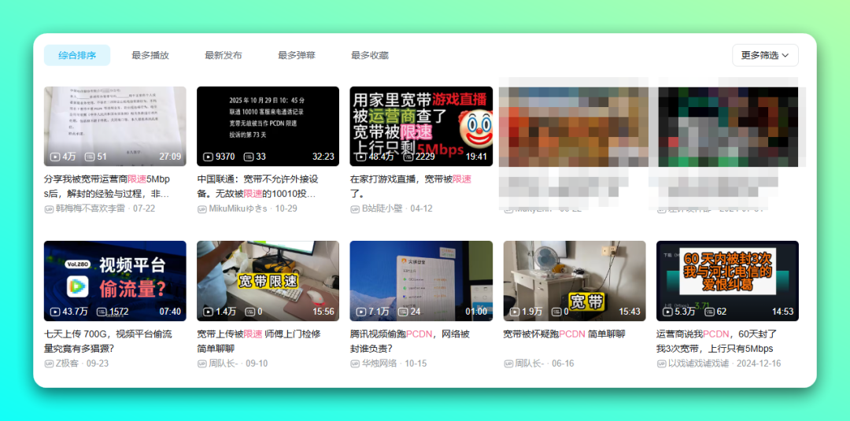Click the danmaku icon next to 2229
The height and width of the screenshot is (421, 850).
[408, 157]
